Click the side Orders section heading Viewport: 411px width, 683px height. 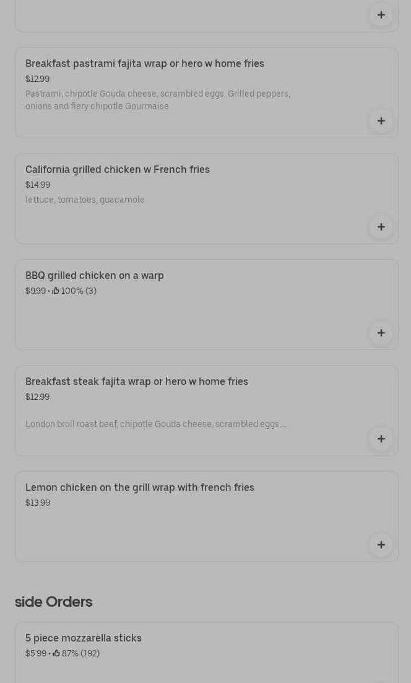[53, 602]
